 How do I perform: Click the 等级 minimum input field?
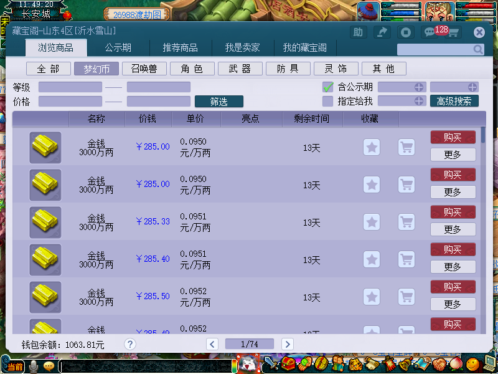pos(70,87)
